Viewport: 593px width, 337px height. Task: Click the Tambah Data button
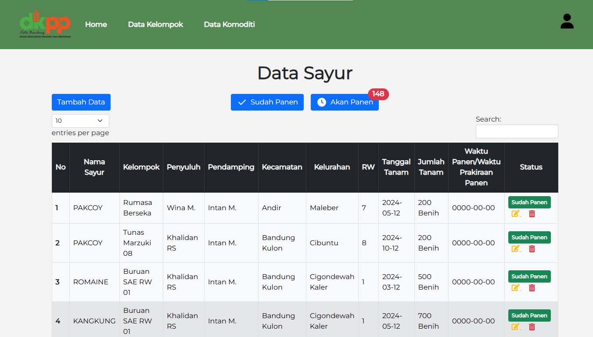[81, 102]
